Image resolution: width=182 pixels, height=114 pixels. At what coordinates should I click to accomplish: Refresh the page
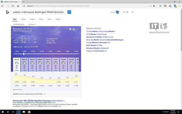(x=13, y=6)
